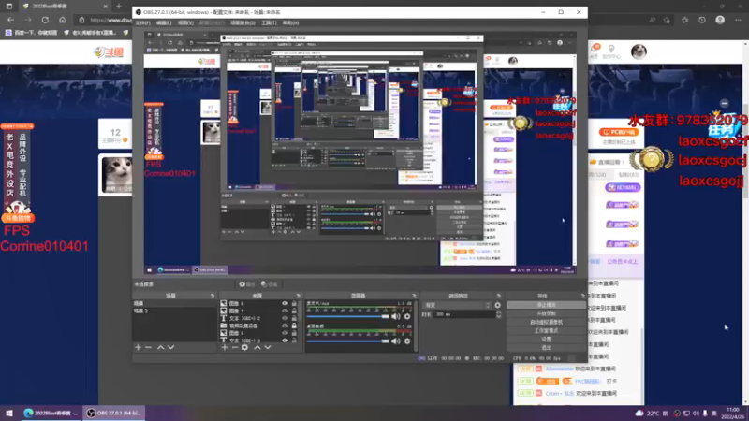749x421 pixels.
Task: Refresh the browser page
Action: 45,20
